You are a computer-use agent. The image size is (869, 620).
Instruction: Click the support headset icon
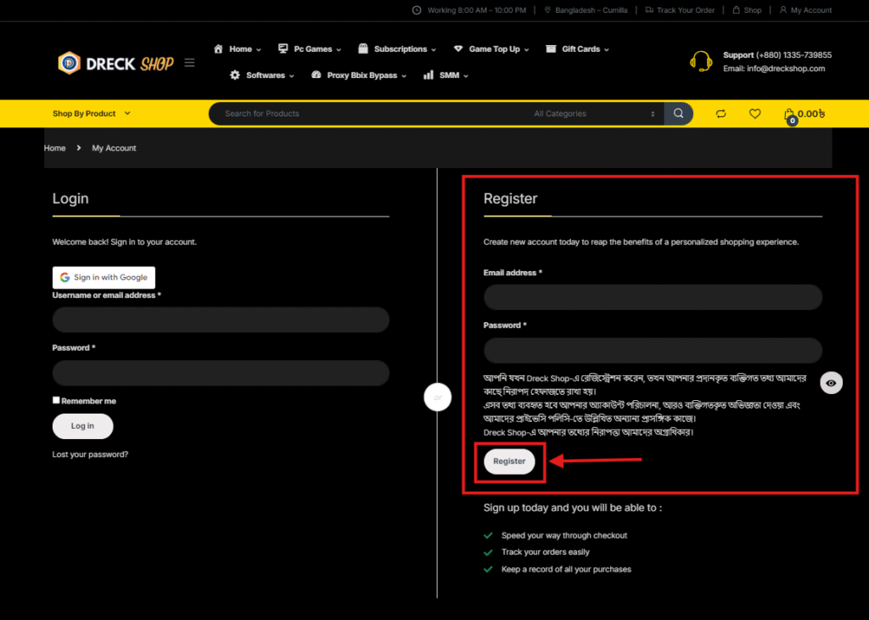coord(701,61)
